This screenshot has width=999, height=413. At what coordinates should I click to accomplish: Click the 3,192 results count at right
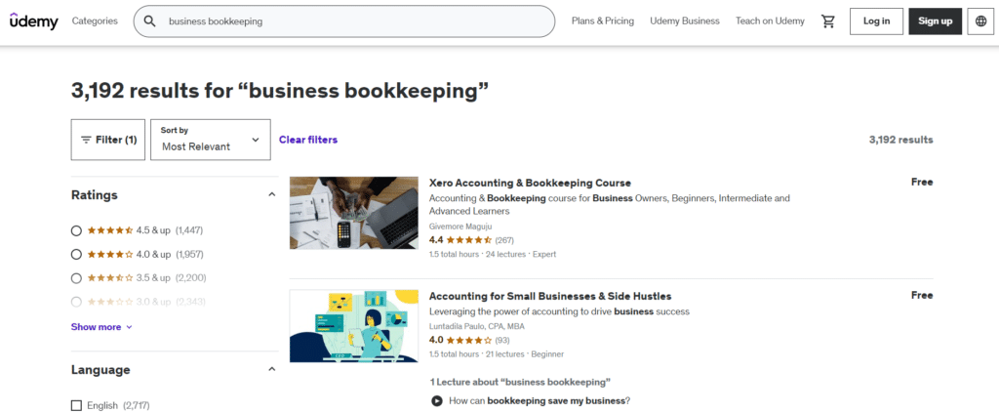(900, 140)
